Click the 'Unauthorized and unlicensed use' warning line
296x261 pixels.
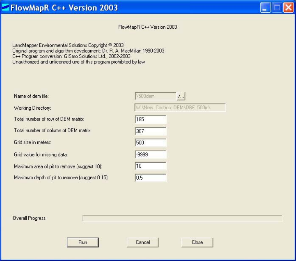[x=78, y=62]
